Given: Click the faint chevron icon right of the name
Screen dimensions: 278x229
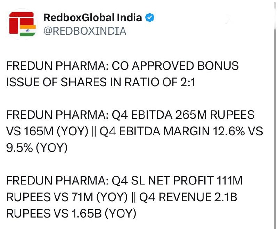Looking at the screenshot, I should (x=228, y=19).
